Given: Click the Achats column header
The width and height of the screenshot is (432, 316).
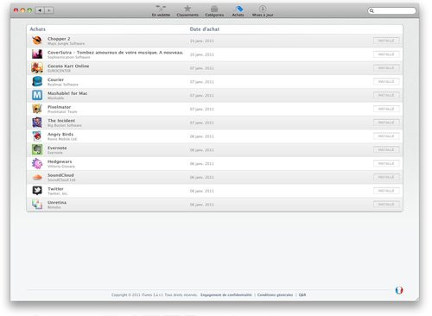Looking at the screenshot, I should (x=37, y=29).
